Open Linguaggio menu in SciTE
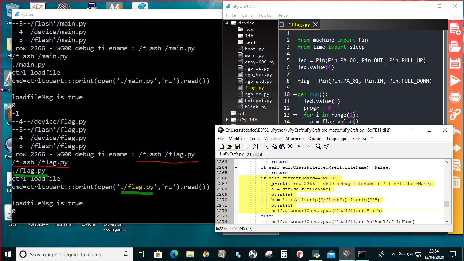The image size is (464, 261). pyautogui.click(x=337, y=139)
